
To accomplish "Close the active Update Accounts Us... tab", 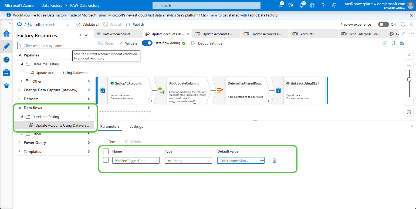I will [188, 34].
